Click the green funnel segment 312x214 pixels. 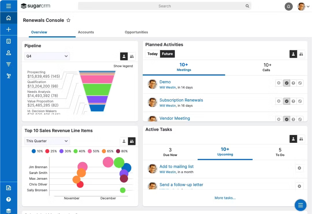click(97, 89)
